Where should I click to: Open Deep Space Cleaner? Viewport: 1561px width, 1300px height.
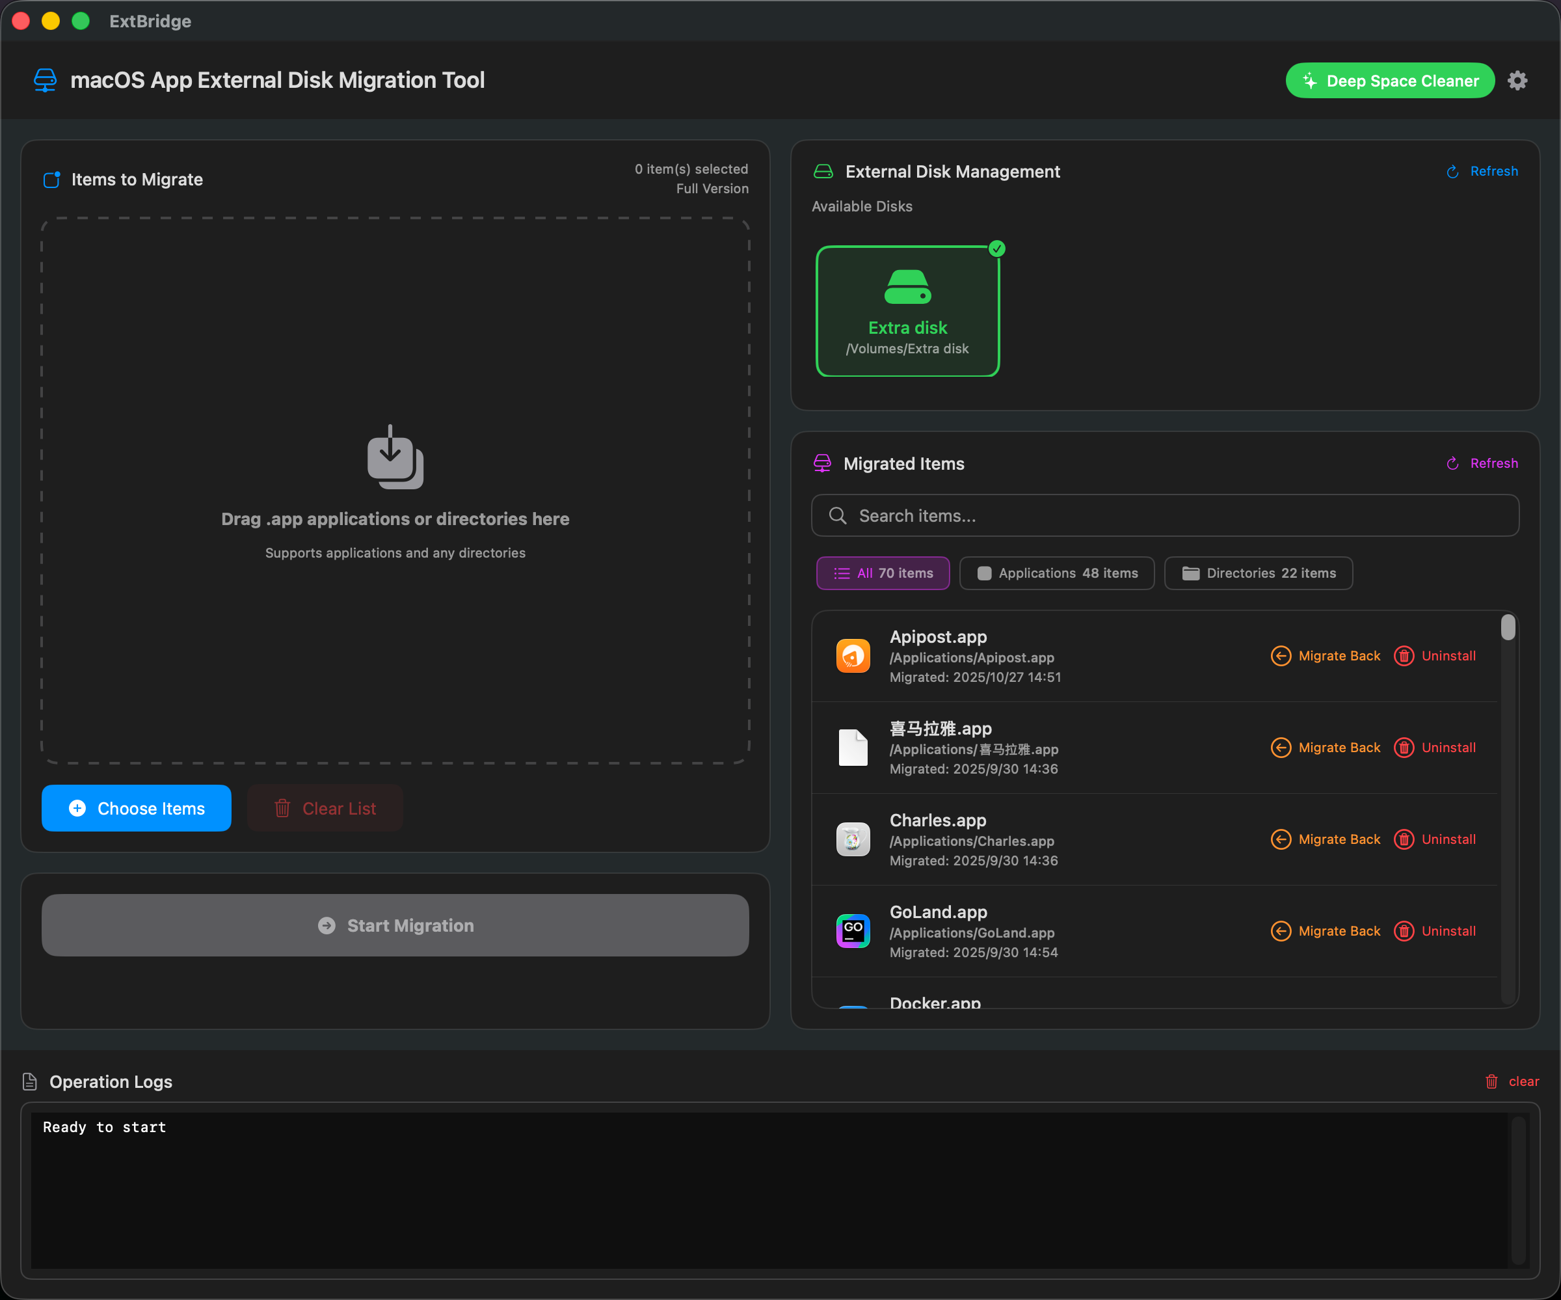point(1389,80)
